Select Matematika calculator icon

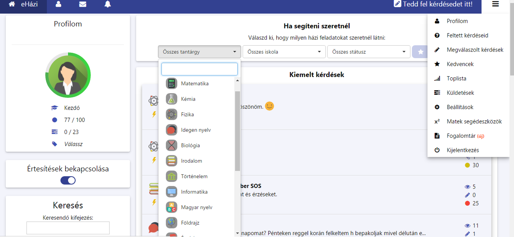click(171, 83)
